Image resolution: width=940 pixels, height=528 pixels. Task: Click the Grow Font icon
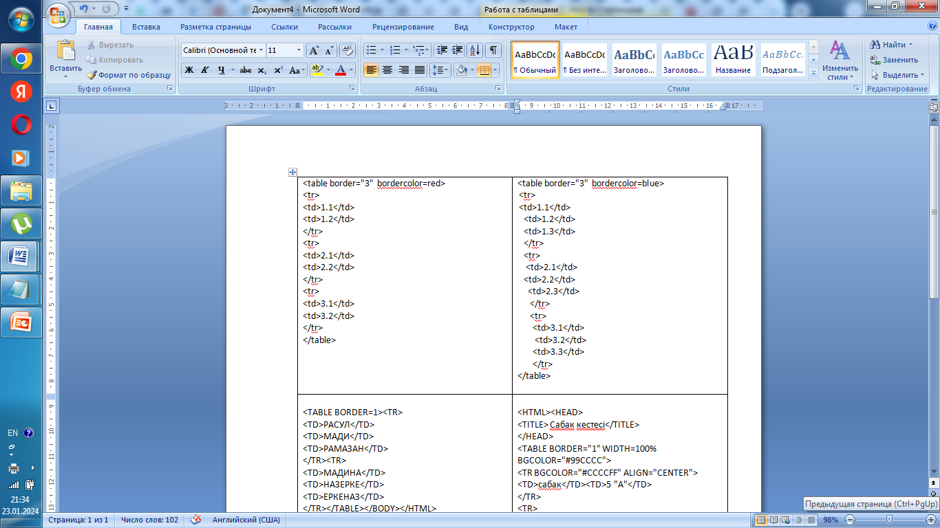(314, 50)
